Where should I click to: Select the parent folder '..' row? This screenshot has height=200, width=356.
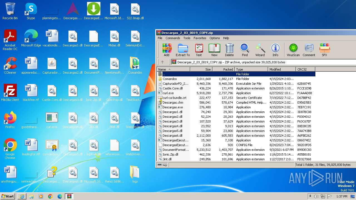click(236, 74)
